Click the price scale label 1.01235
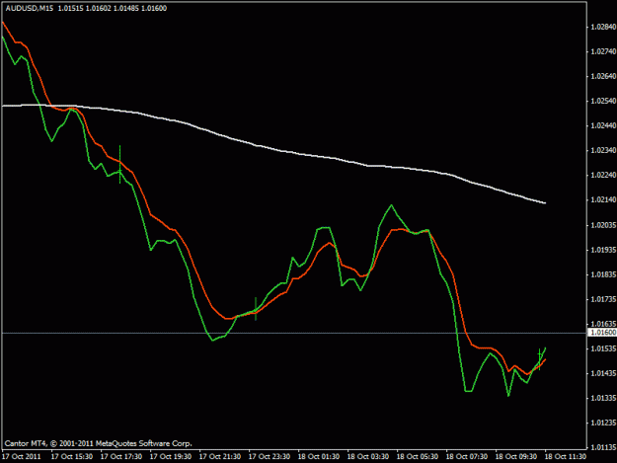Screen dimensions: 617x463 pyautogui.click(x=603, y=423)
